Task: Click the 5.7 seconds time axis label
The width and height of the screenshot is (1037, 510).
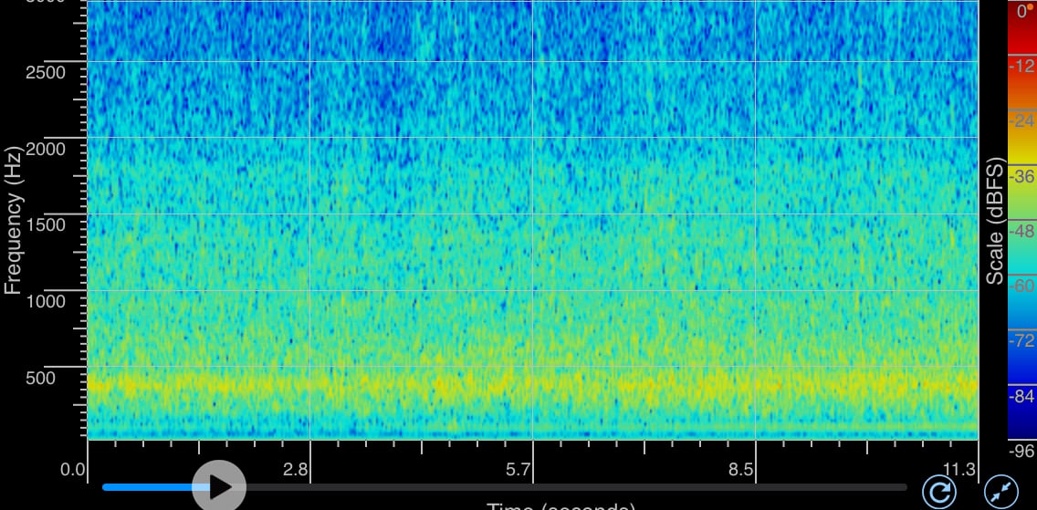Action: pos(518,470)
